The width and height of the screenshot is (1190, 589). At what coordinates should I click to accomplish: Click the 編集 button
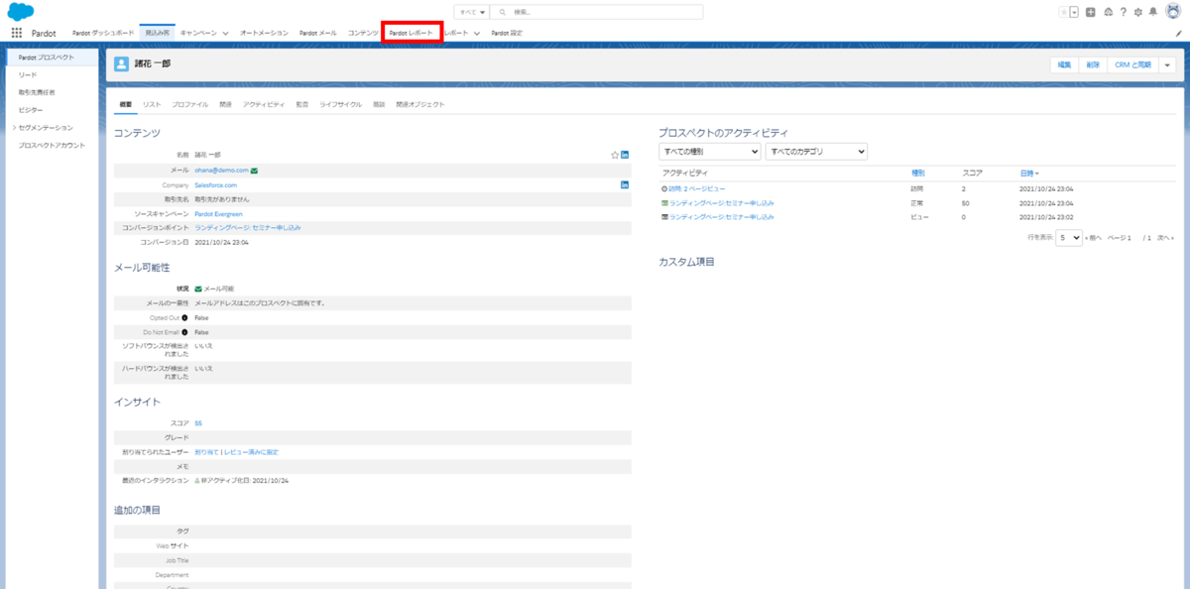pyautogui.click(x=1064, y=64)
